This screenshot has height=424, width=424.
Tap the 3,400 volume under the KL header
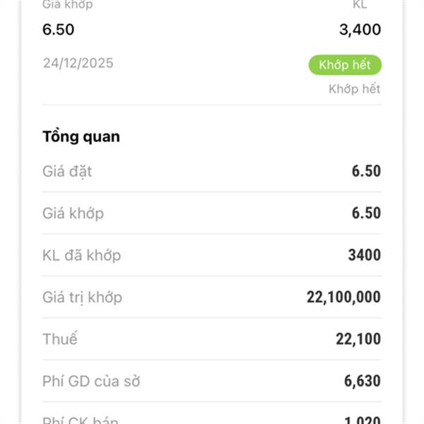360,30
